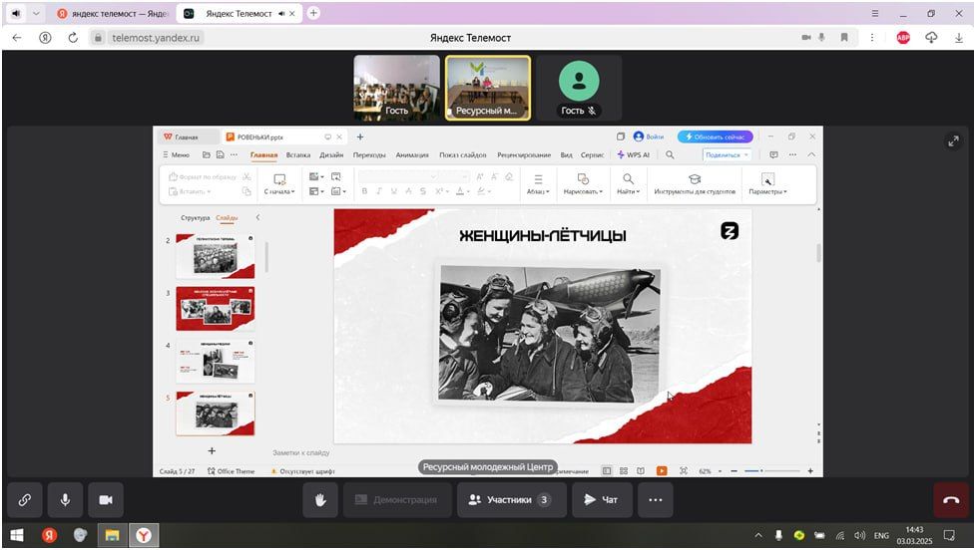The image size is (976, 550).
Task: Open Yandex home button next to back arrow
Action: click(x=45, y=37)
